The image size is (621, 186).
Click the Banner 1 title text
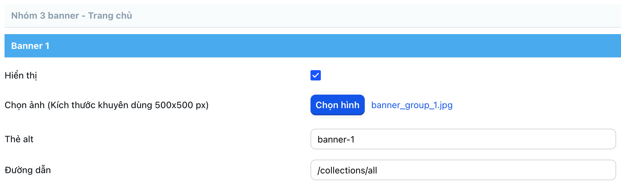tap(30, 46)
